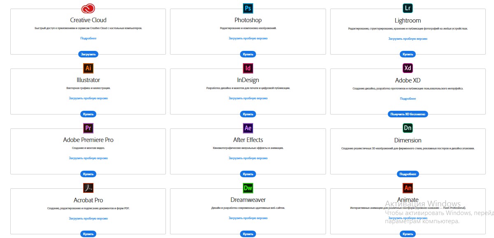Click the InDesign Id icon
The height and width of the screenshot is (238, 494).
248,68
